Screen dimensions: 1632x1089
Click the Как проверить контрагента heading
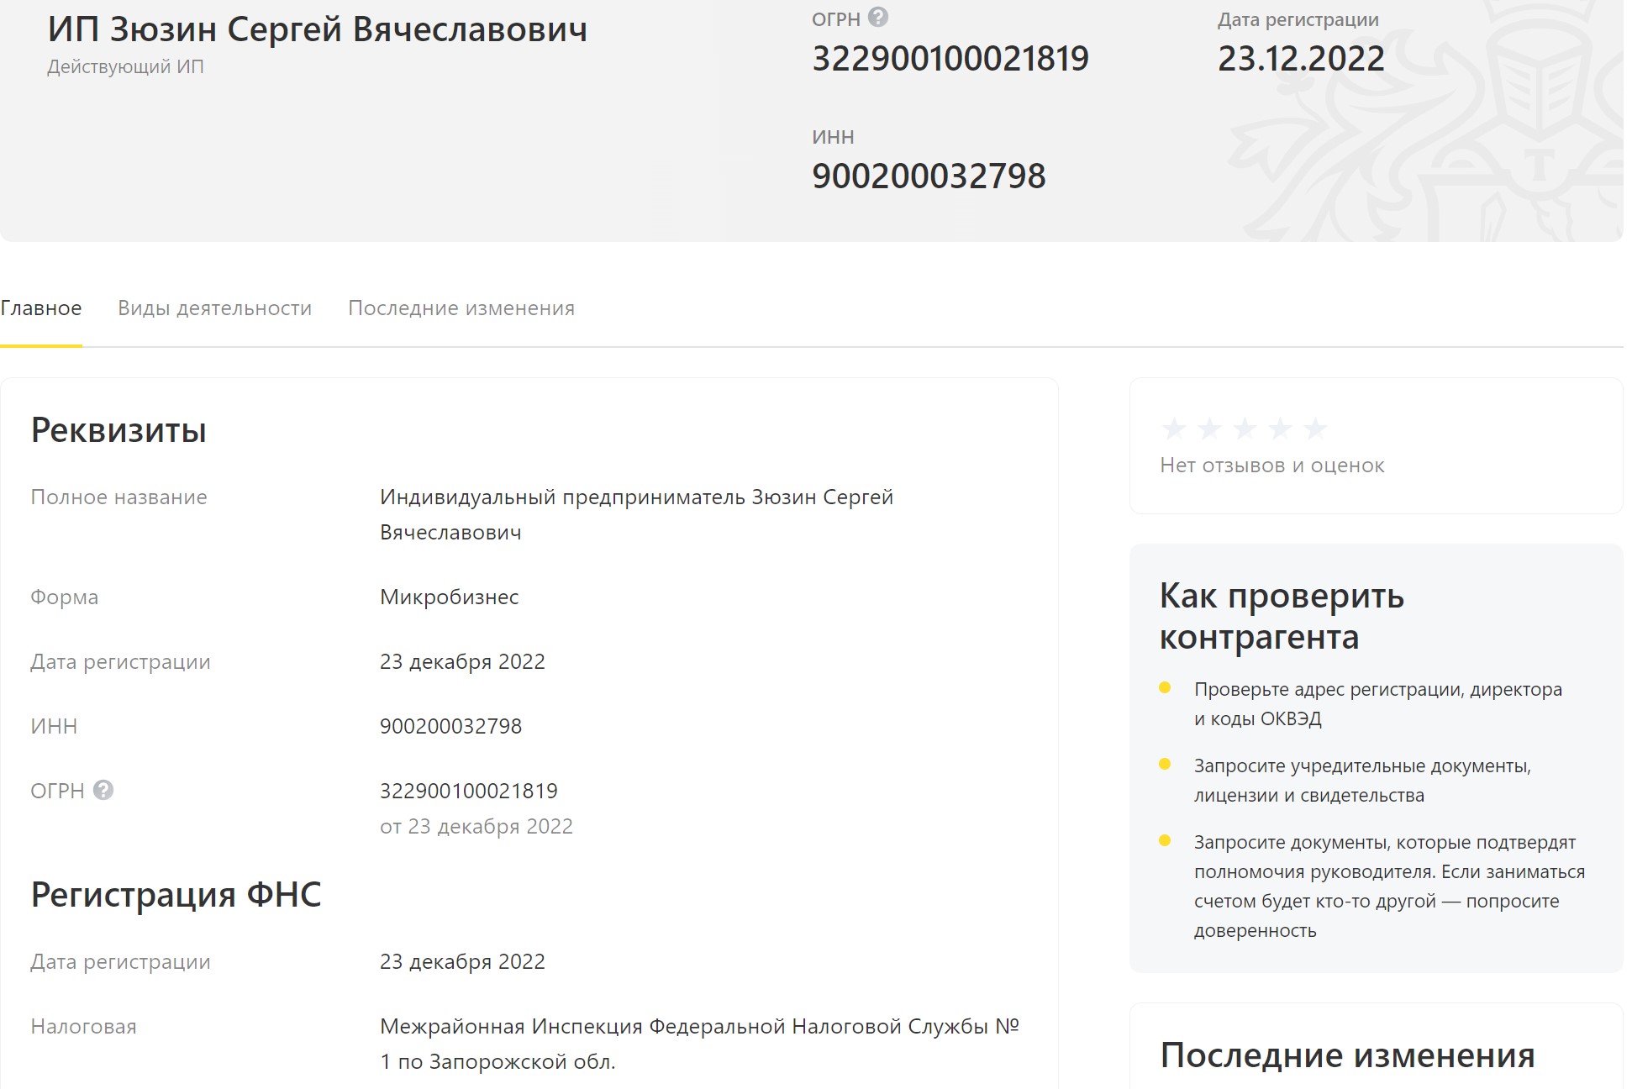[x=1282, y=616]
